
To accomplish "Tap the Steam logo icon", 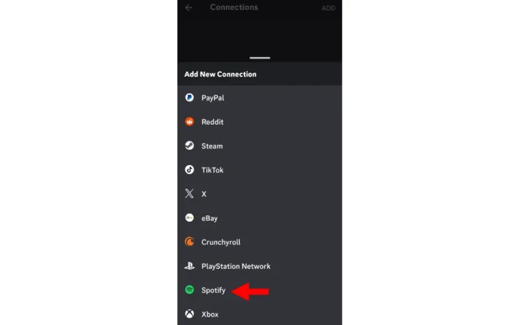I will coord(189,146).
